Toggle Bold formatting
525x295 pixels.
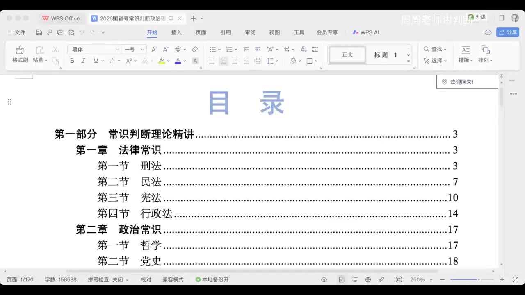[72, 61]
